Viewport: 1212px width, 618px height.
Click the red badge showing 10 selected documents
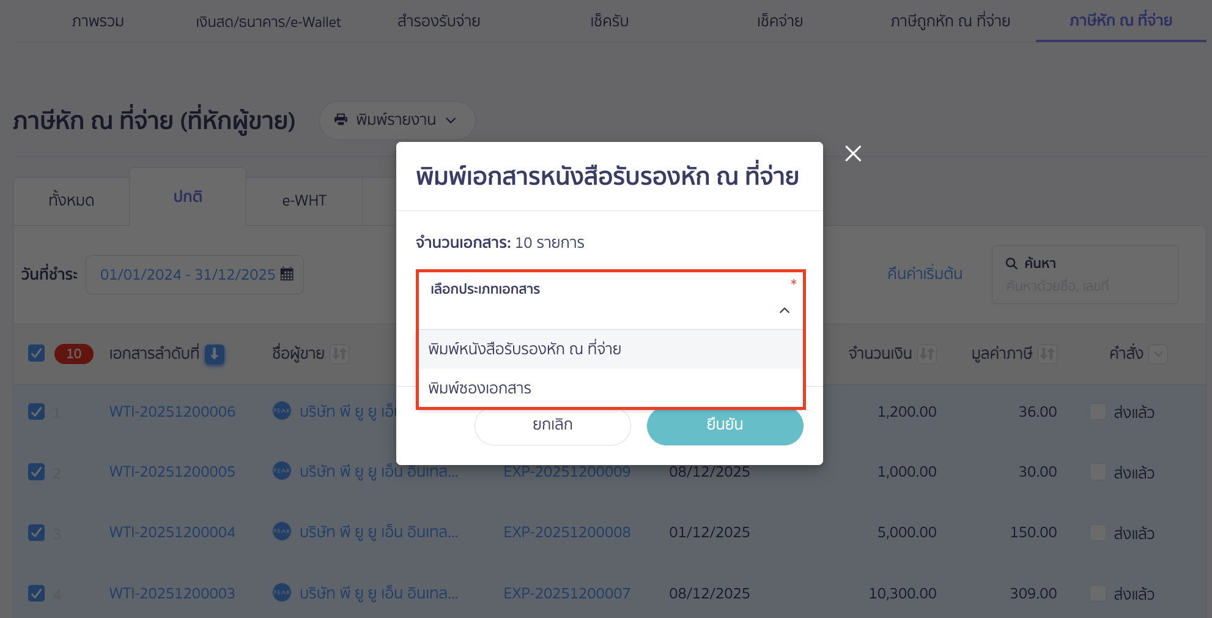(73, 354)
